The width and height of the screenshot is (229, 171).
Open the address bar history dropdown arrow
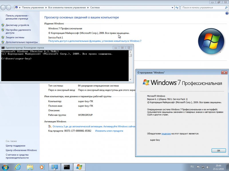coord(173,8)
